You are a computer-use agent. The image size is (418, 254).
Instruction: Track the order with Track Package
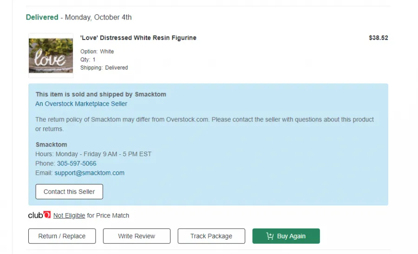[211, 236]
